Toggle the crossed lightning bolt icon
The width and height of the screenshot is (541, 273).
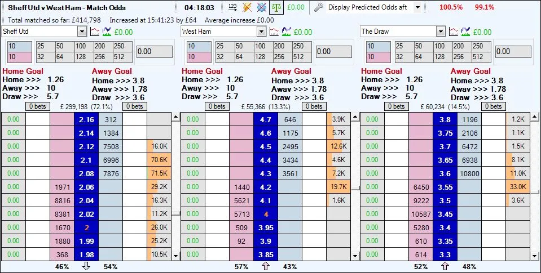pos(247,7)
